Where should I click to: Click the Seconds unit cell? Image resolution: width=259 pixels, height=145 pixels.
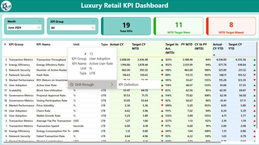(78, 126)
